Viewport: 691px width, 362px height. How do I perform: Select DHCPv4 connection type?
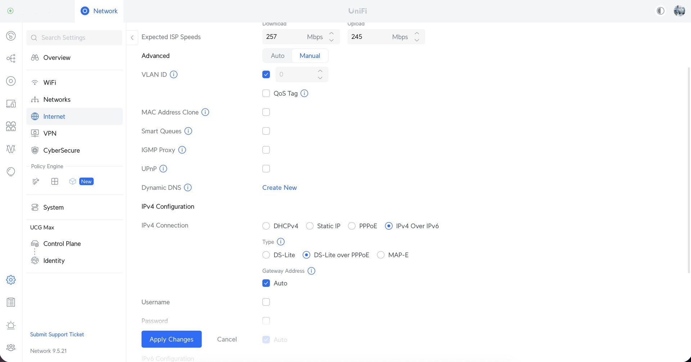coord(266,226)
